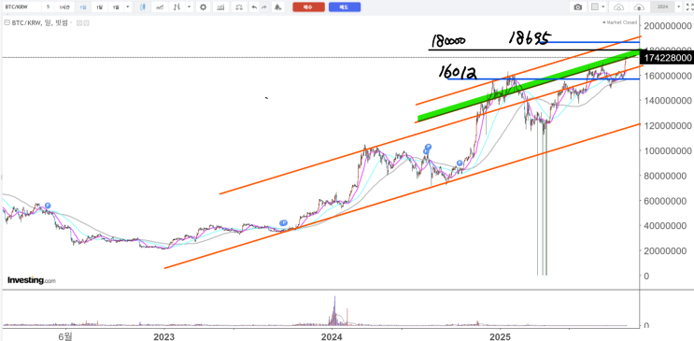Click the 100000000 price axis label
The image size is (694, 341).
click(669, 151)
